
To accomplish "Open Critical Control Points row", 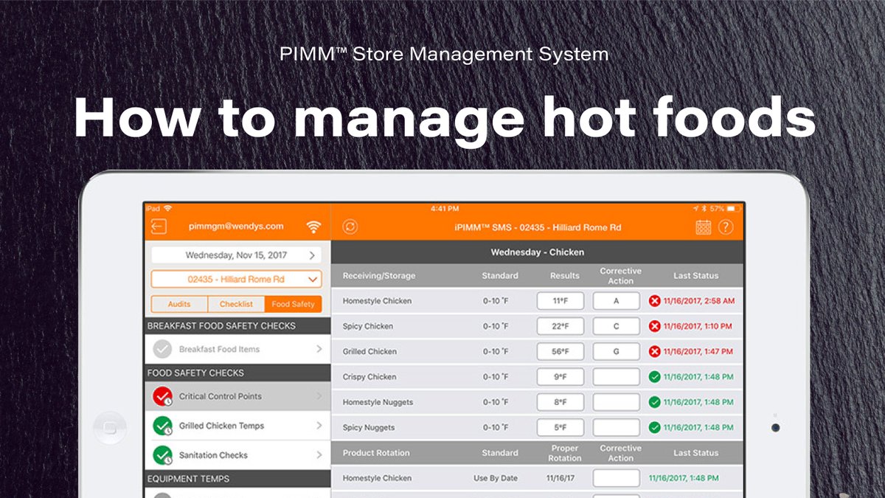I will 237,396.
